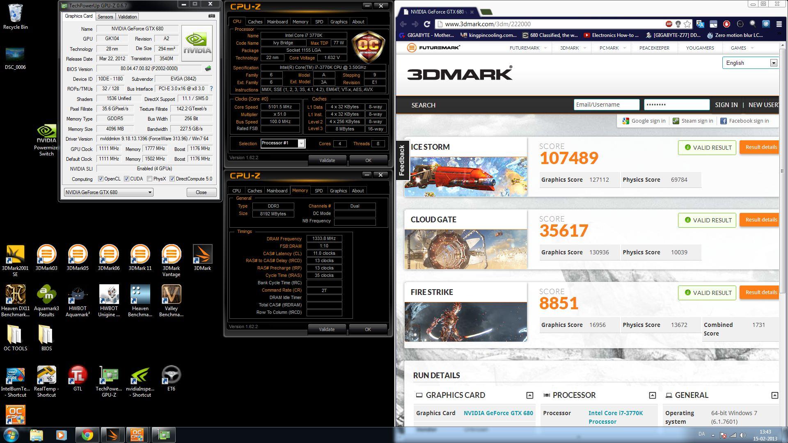Open Chrome from the taskbar
The width and height of the screenshot is (788, 443).
(87, 435)
